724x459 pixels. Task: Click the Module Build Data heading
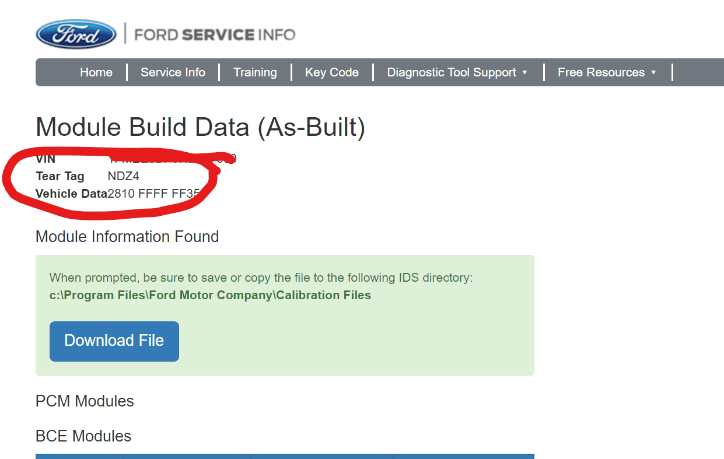(200, 127)
